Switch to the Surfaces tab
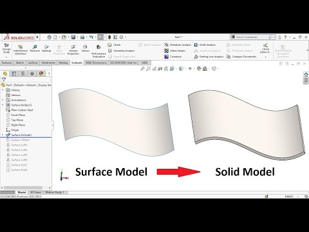 point(33,63)
